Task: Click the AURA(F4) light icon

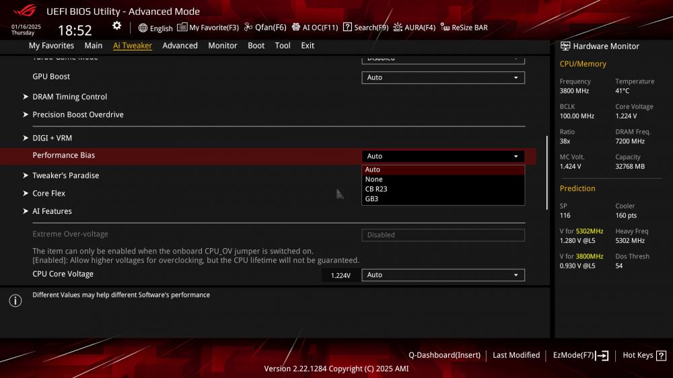Action: (398, 27)
